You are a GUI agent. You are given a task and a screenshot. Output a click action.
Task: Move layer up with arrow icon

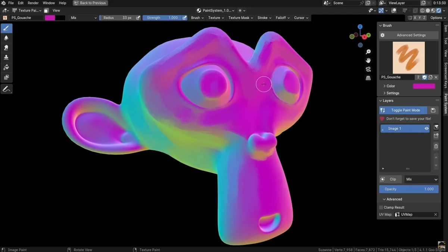click(x=436, y=157)
